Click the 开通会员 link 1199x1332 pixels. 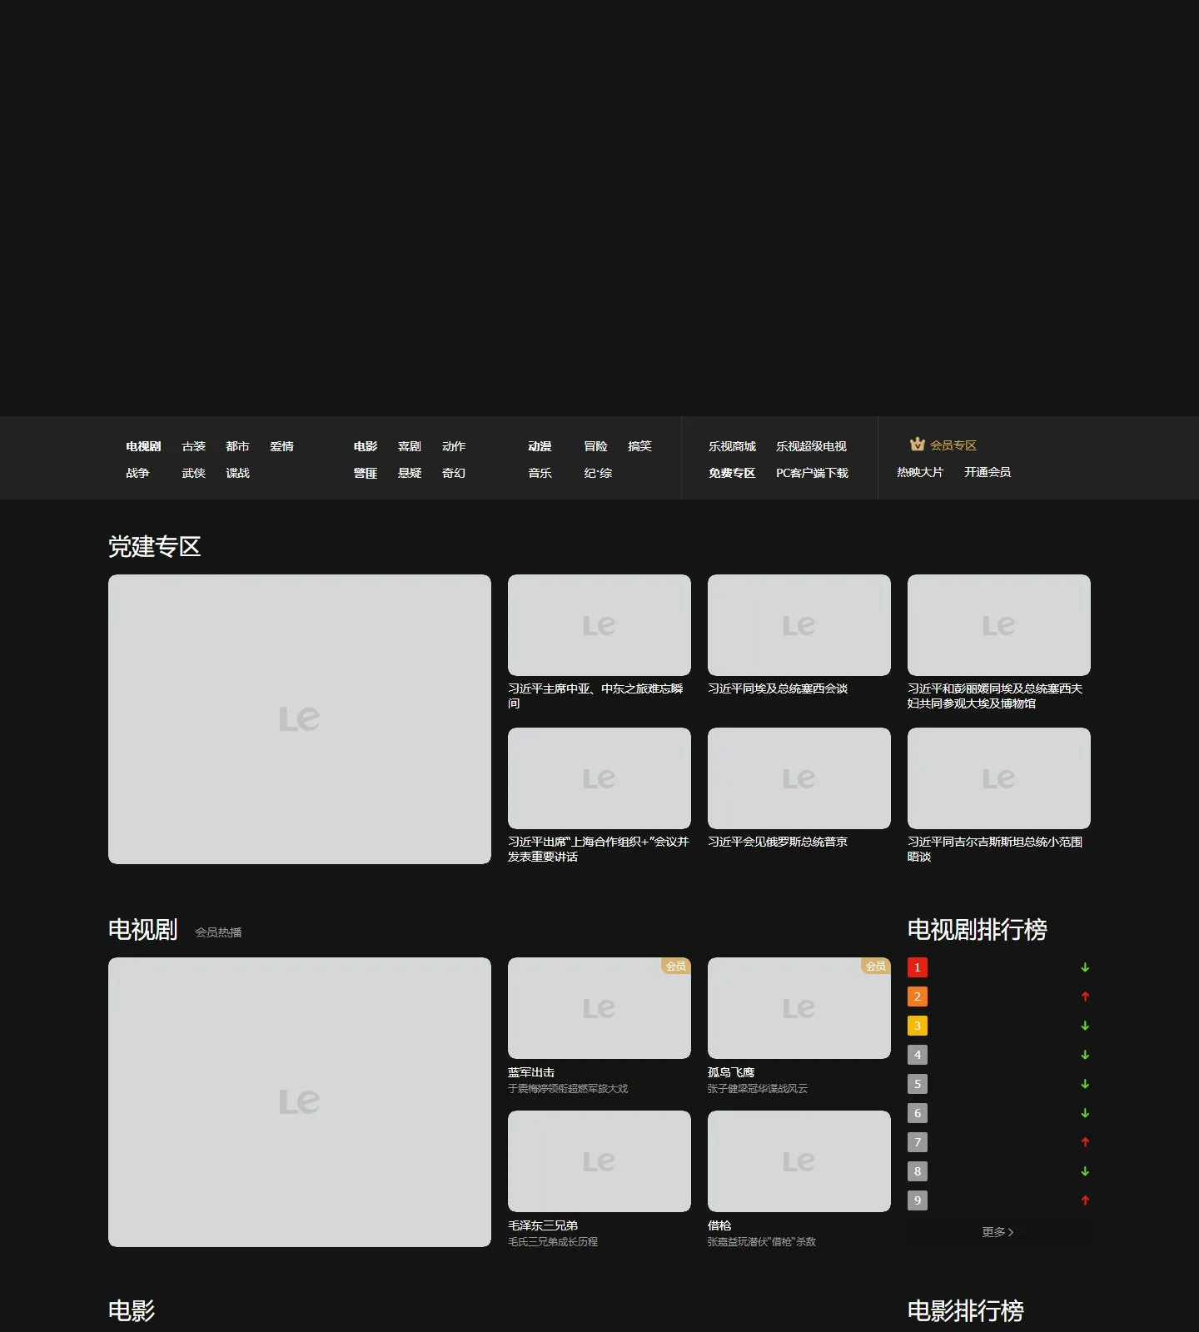988,472
